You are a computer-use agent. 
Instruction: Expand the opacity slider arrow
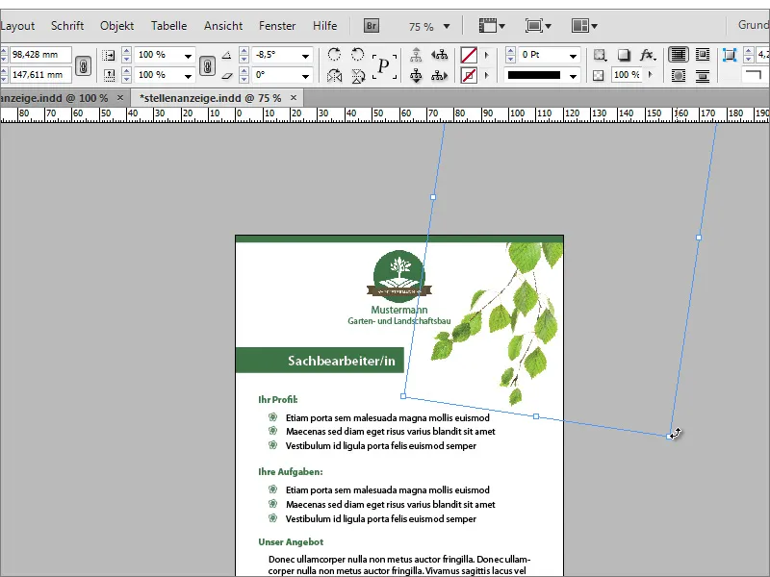(651, 75)
